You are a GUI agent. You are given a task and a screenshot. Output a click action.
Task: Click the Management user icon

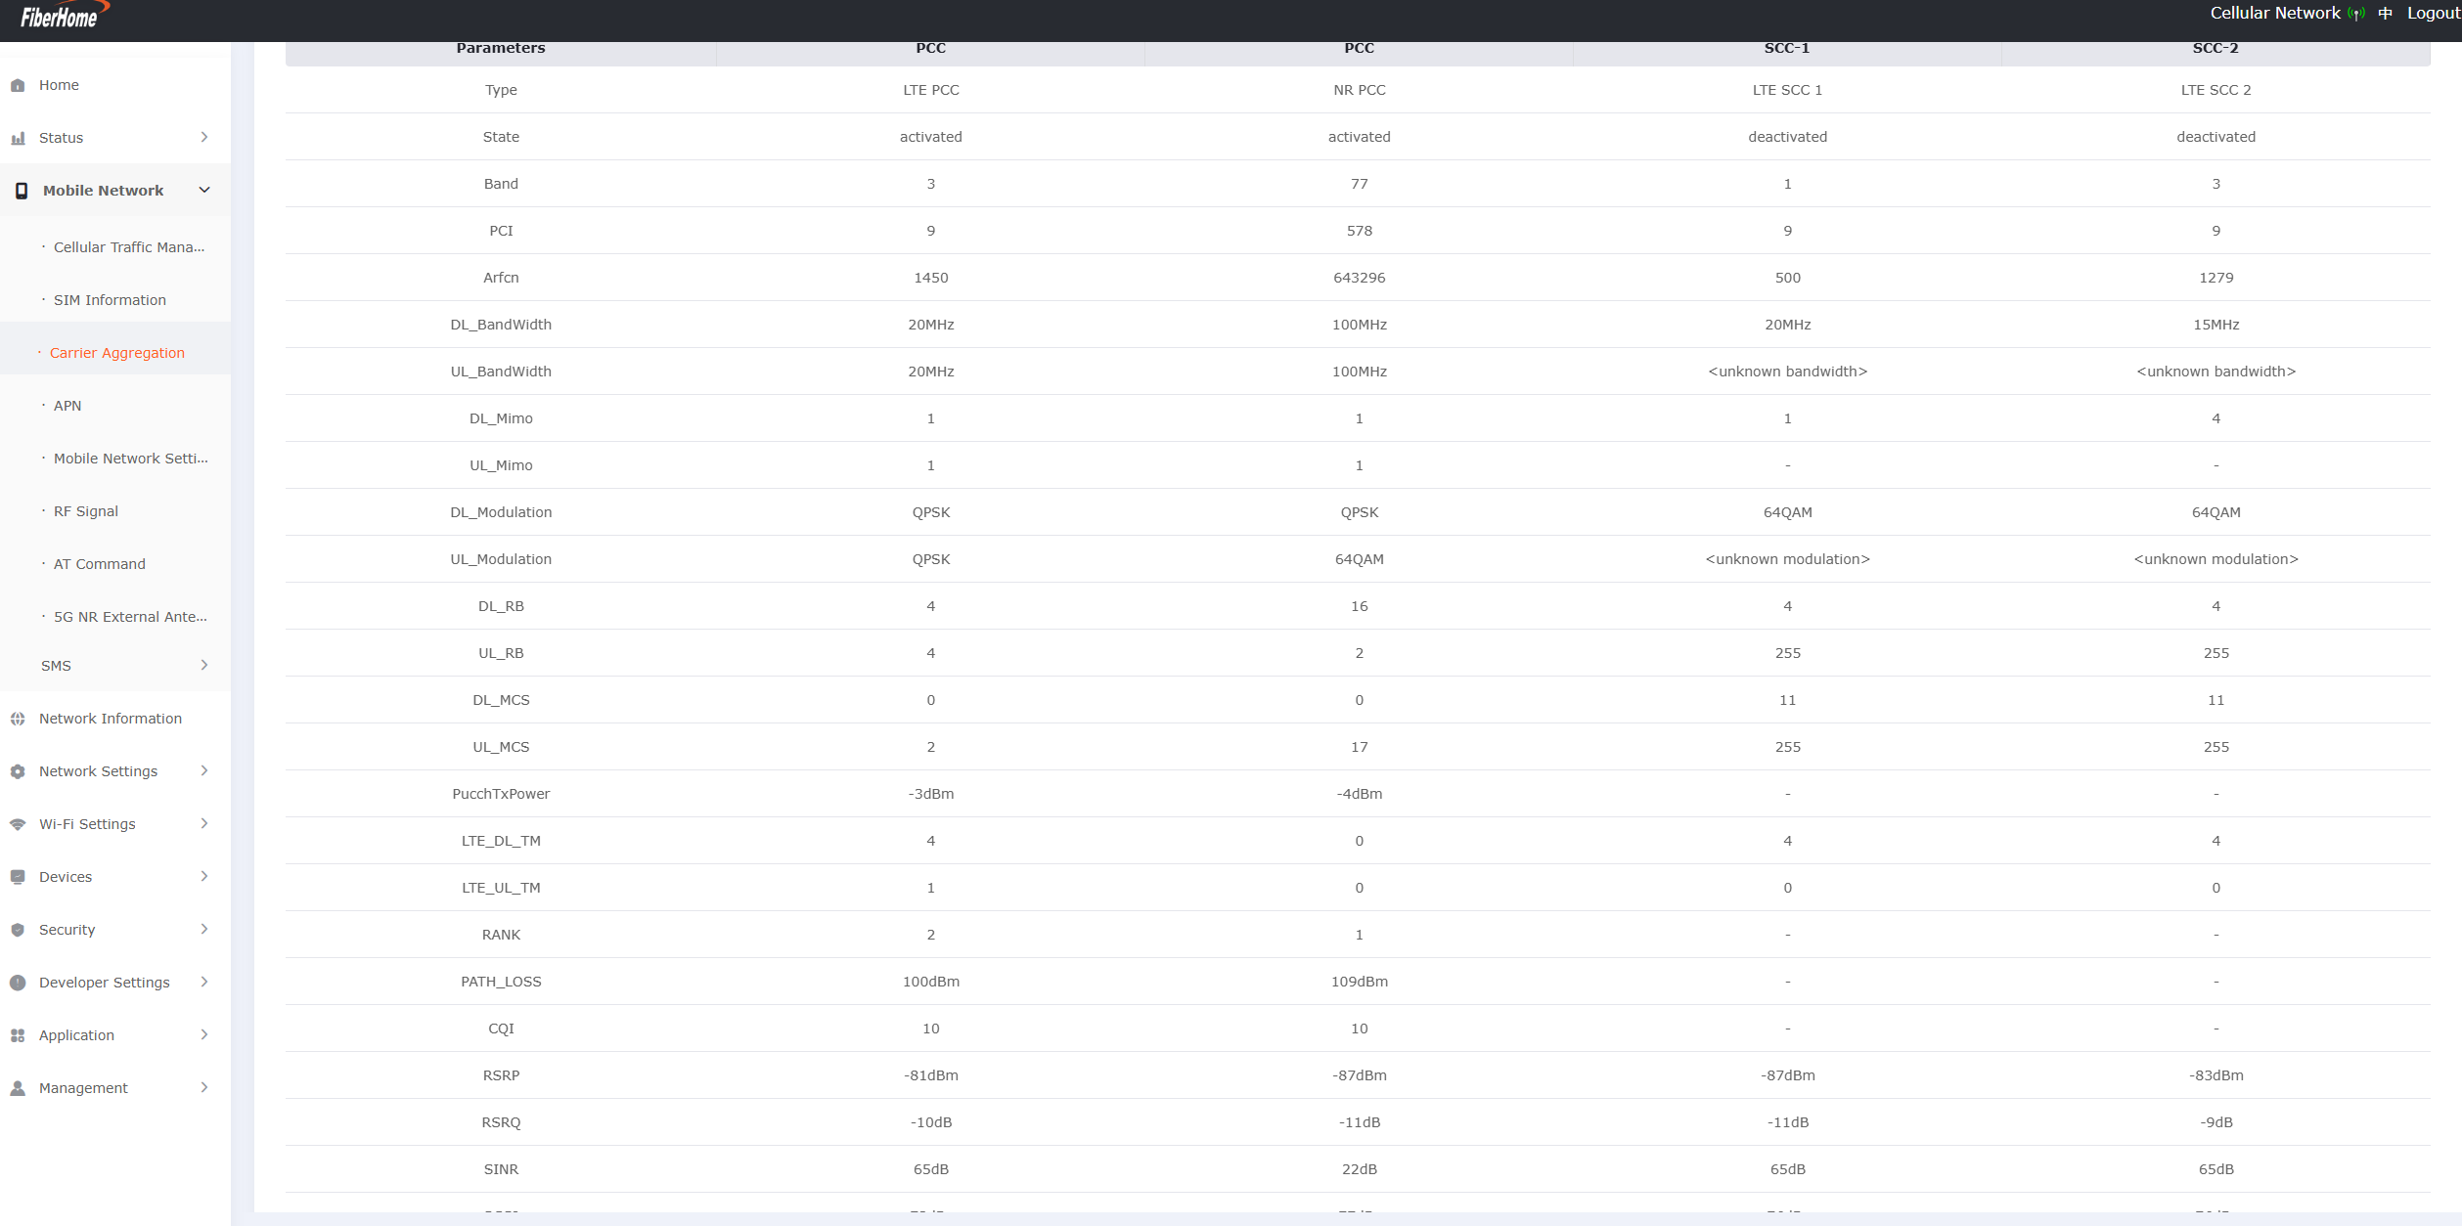pos(18,1088)
